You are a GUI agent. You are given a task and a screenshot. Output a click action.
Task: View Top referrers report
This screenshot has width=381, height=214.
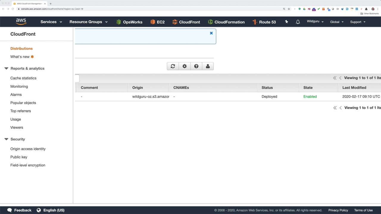point(21,111)
